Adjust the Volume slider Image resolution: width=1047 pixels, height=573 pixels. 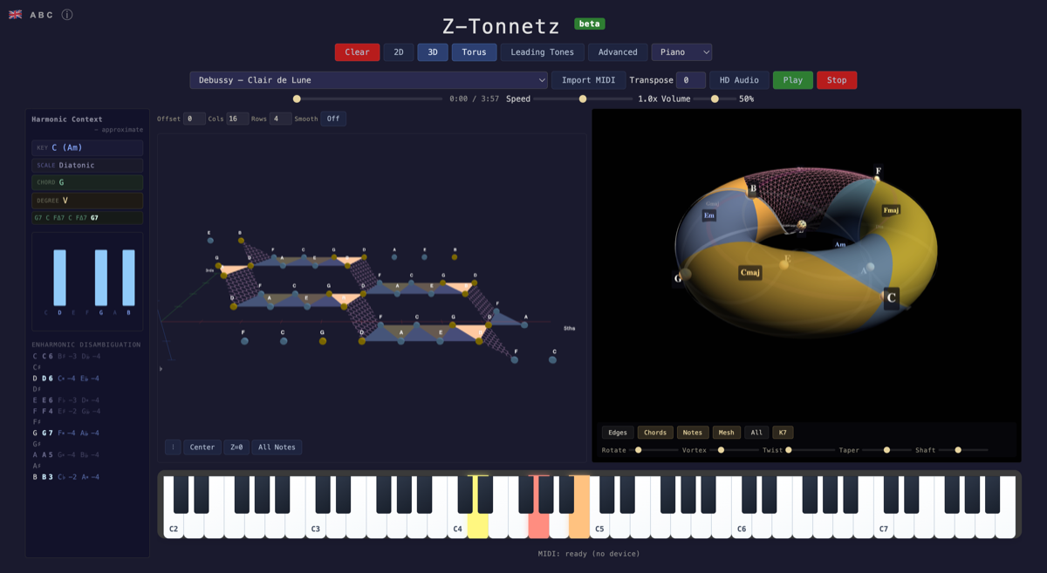(x=715, y=99)
